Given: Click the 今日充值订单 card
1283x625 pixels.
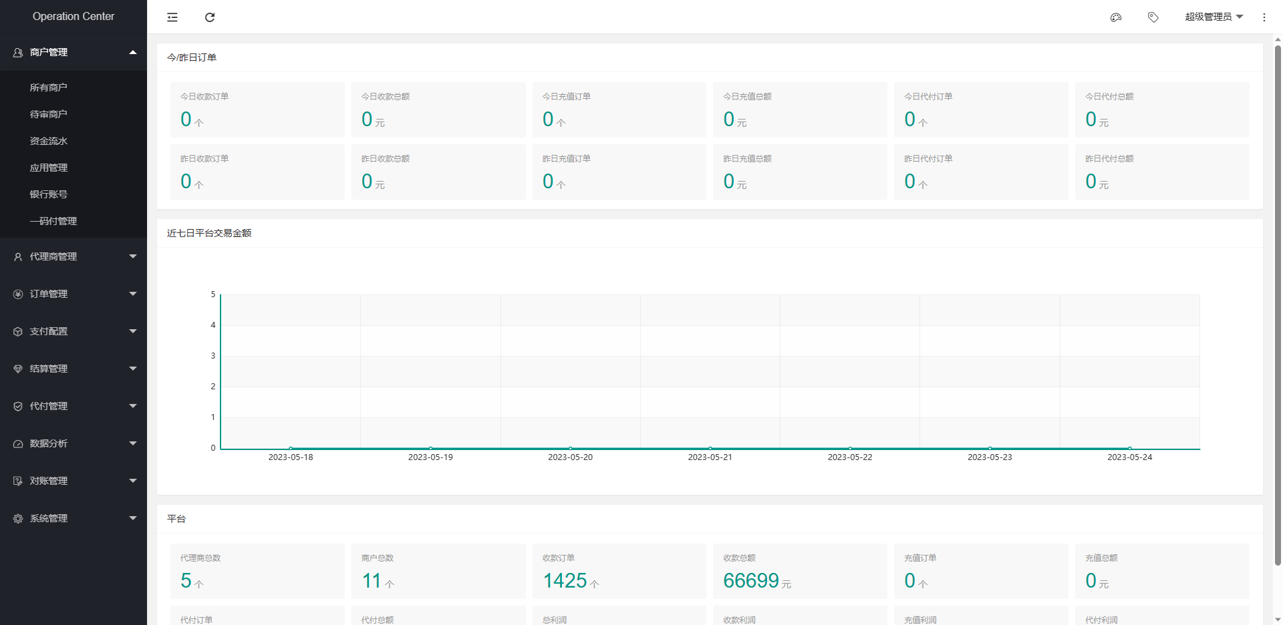Looking at the screenshot, I should (x=619, y=110).
